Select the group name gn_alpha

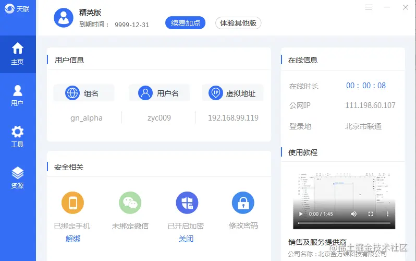pos(87,118)
